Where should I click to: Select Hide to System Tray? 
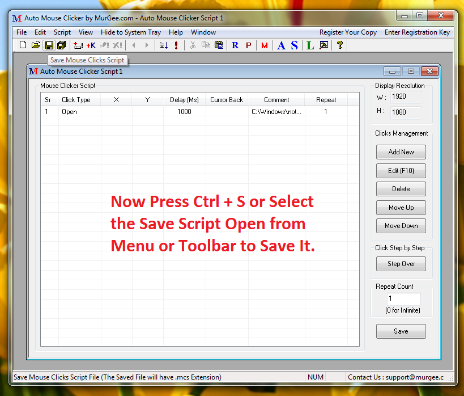130,32
